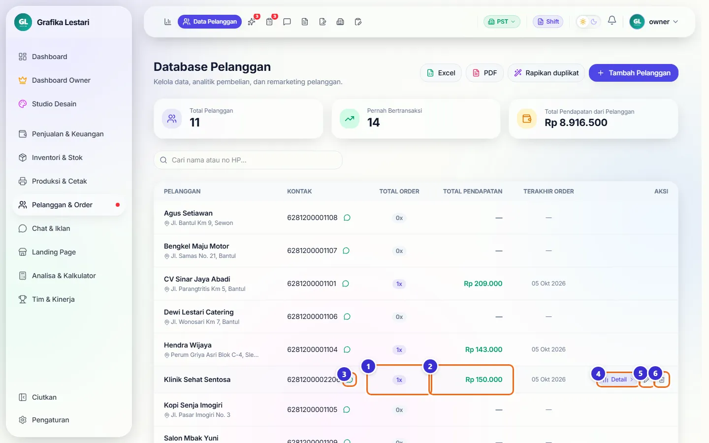The height and width of the screenshot is (443, 709).
Task: Select the Data Pelanggan tab
Action: [210, 22]
